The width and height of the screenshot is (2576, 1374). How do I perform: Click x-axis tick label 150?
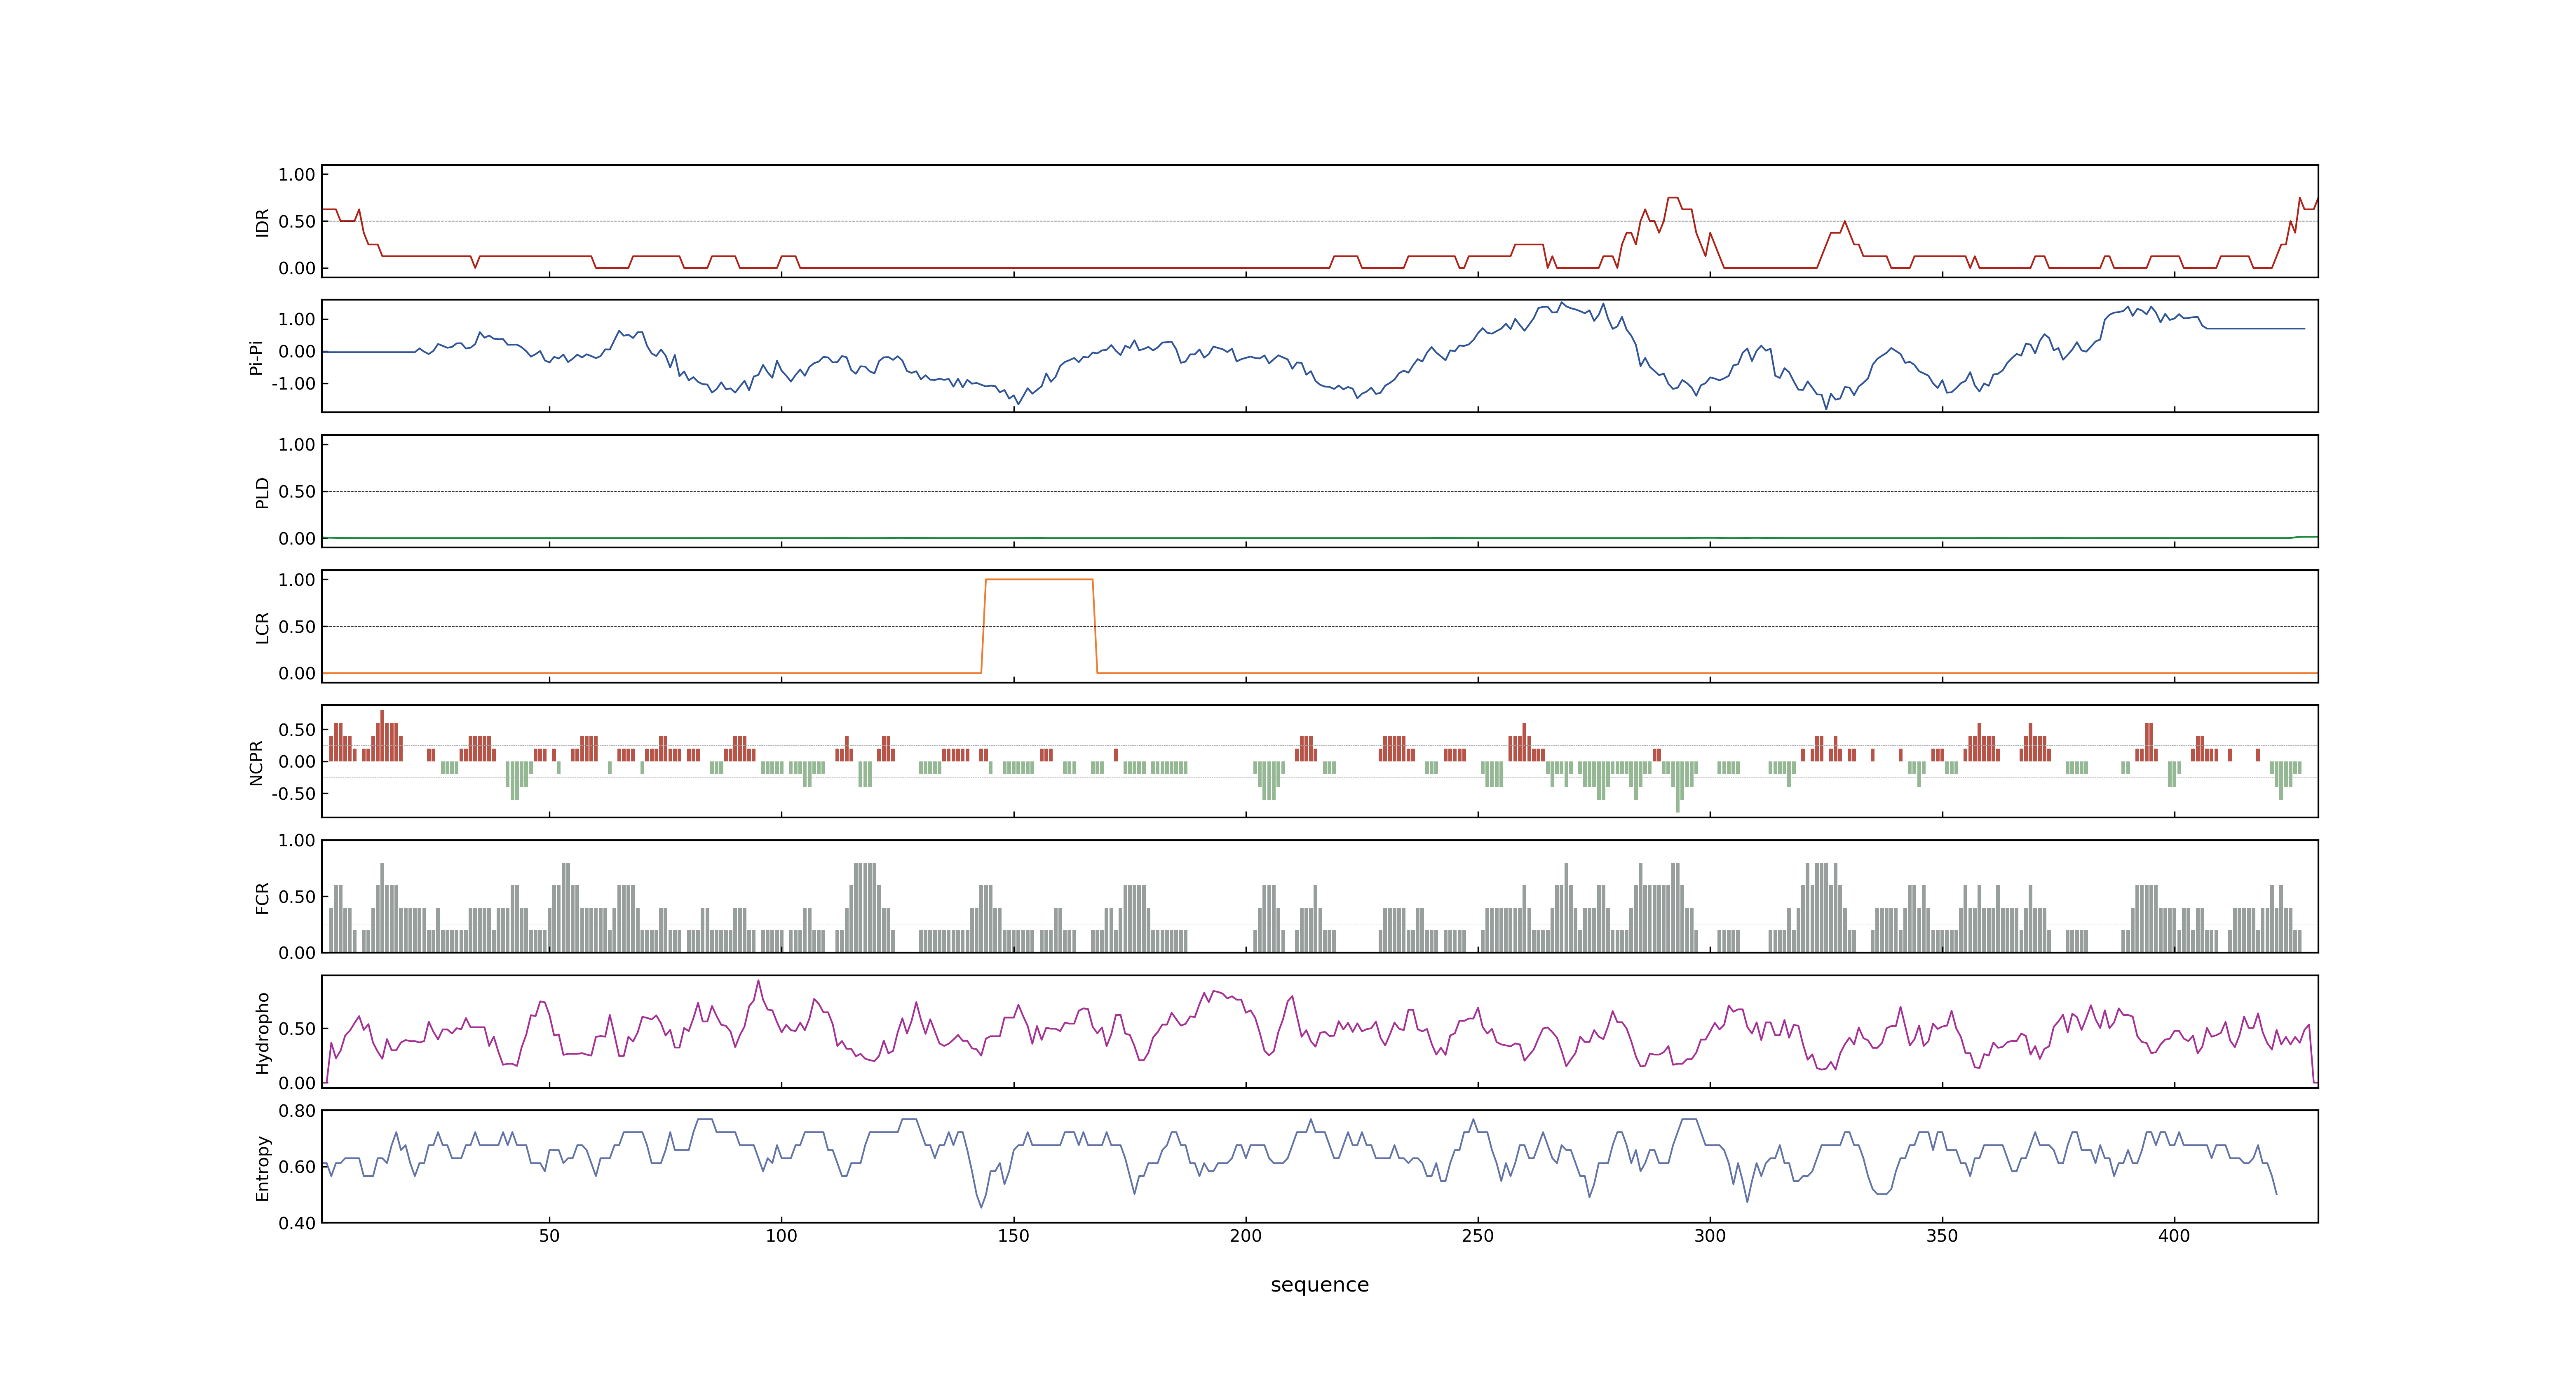click(1013, 1236)
